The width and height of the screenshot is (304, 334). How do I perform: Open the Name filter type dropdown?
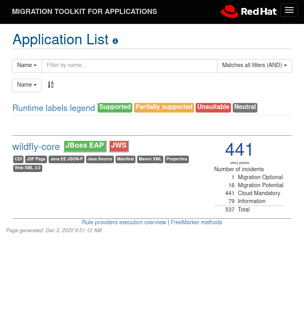[27, 65]
